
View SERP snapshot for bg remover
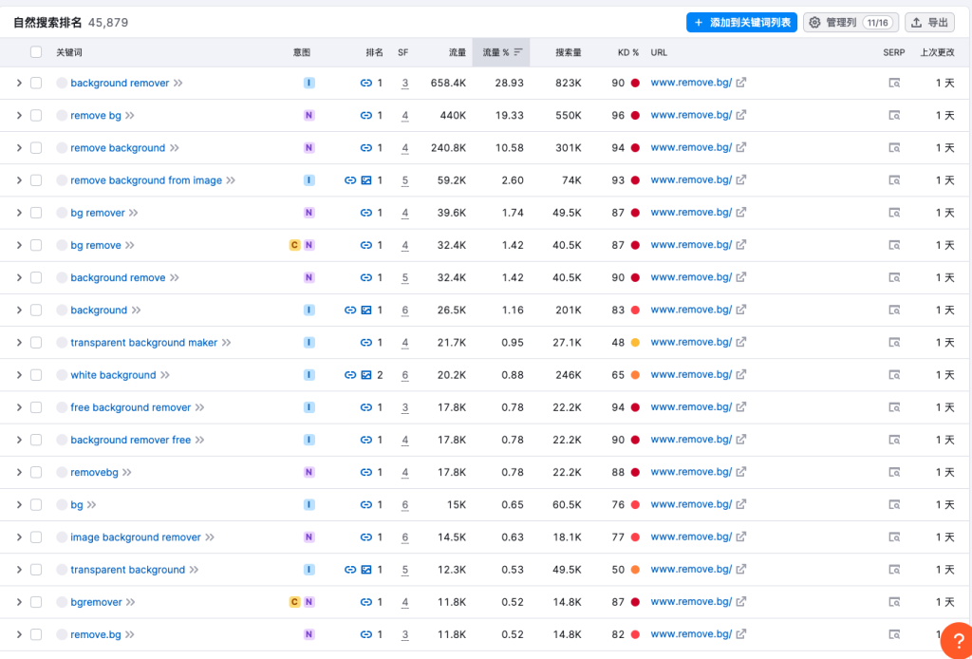pos(894,213)
